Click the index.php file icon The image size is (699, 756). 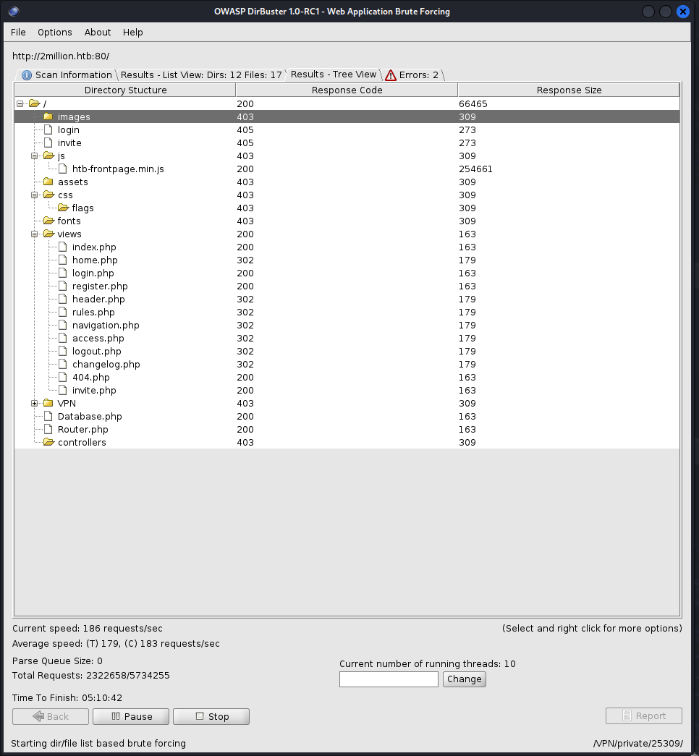(63, 247)
